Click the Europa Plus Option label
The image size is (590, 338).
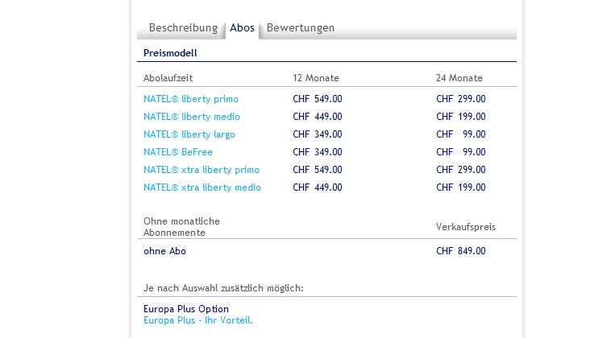pos(186,309)
